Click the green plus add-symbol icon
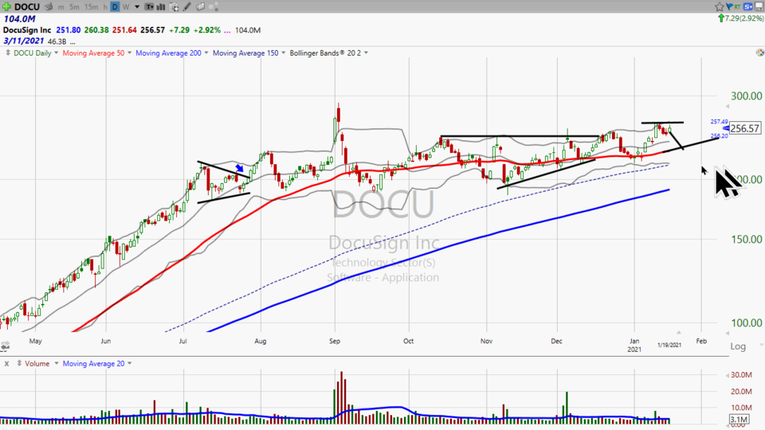765x430 pixels. [6, 7]
